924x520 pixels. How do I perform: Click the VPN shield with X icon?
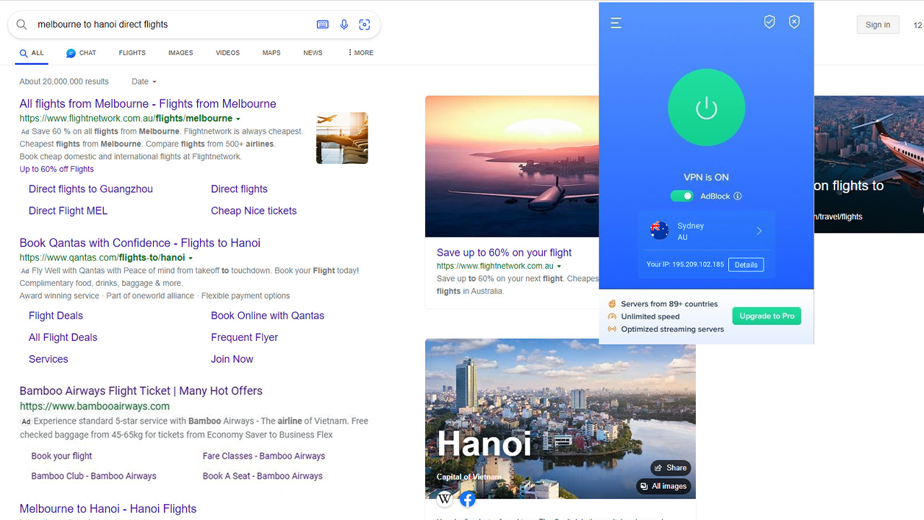pyautogui.click(x=794, y=22)
